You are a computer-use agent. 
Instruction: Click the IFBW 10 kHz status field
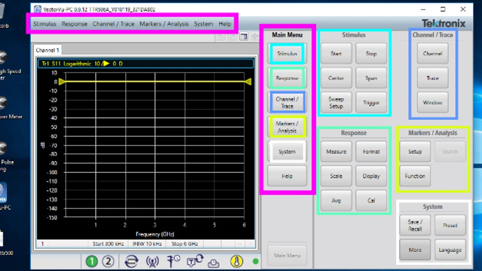click(x=147, y=244)
